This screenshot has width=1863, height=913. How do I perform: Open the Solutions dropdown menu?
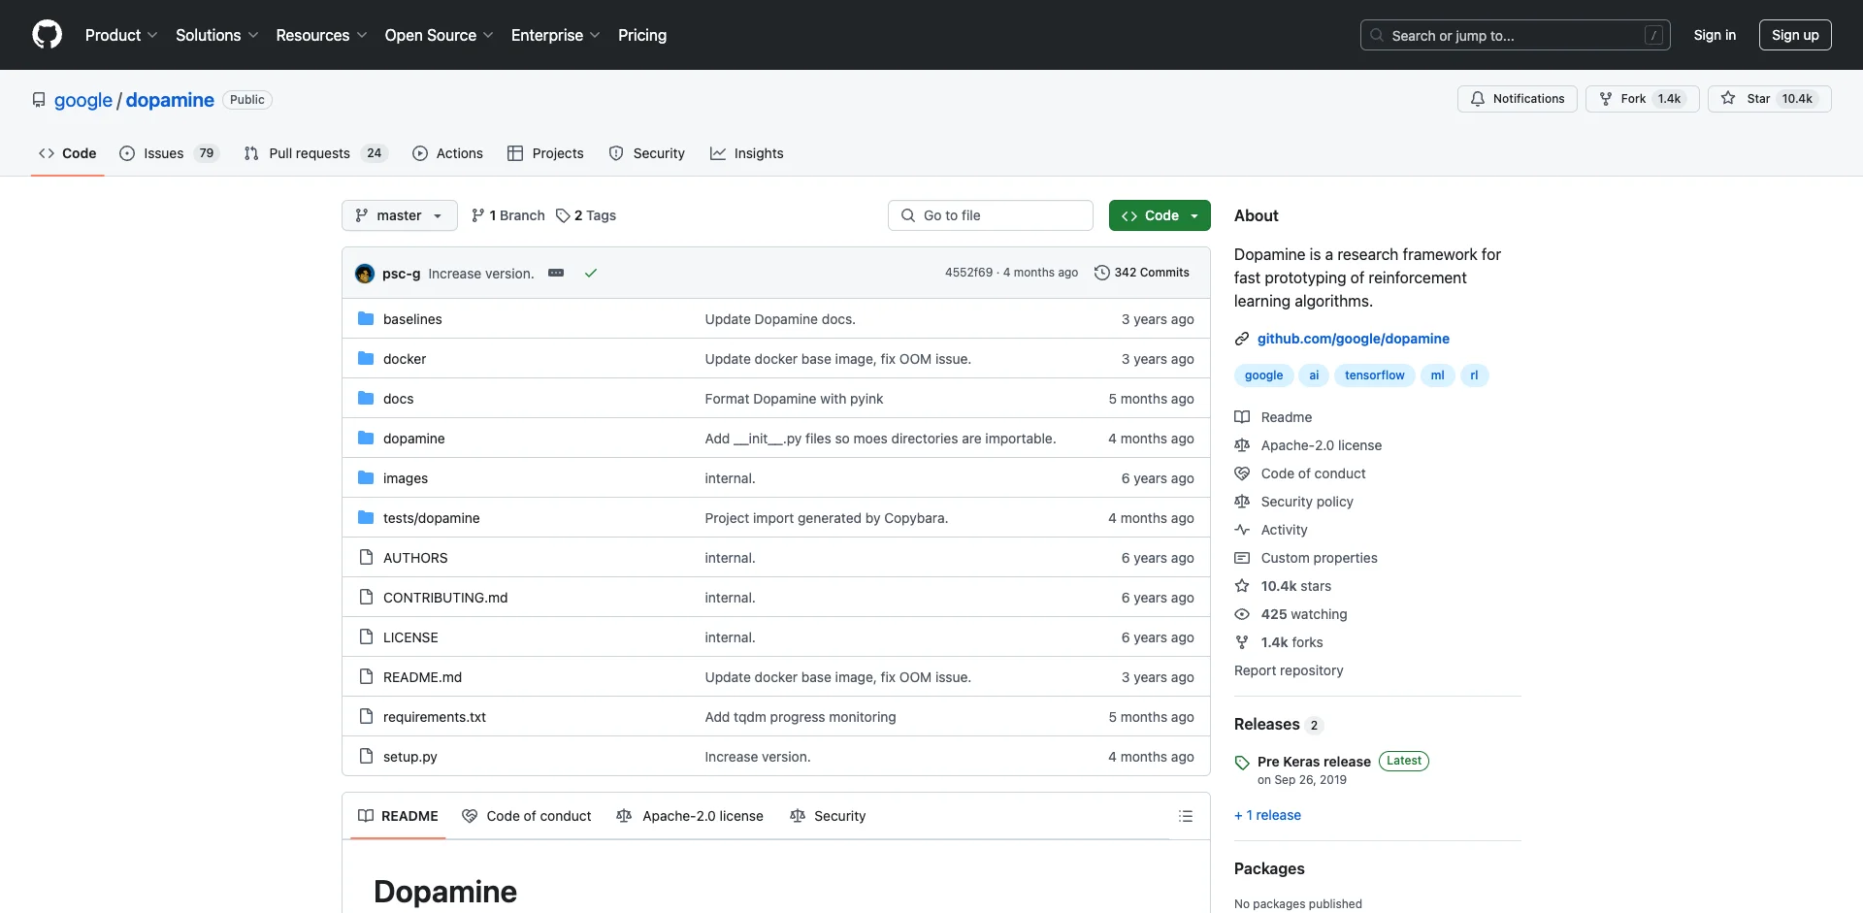216,35
